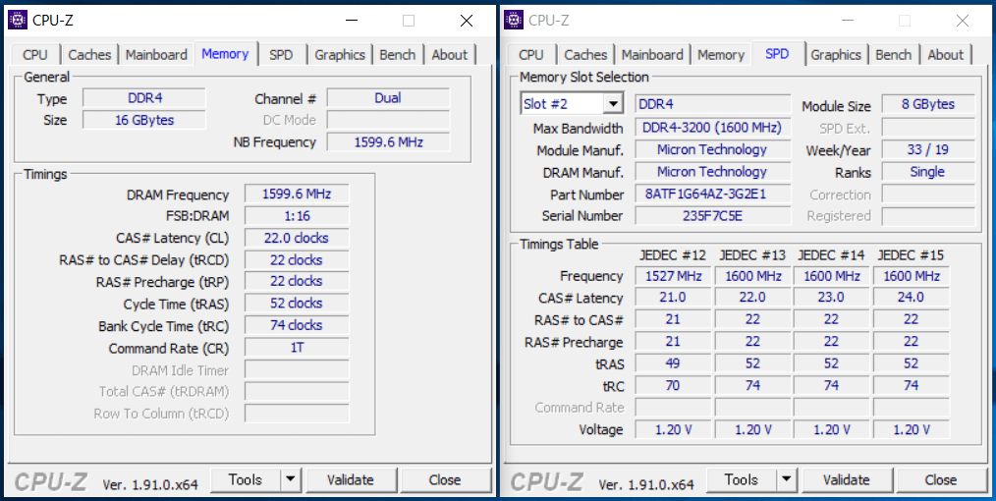Open Tools dropdown arrow in left window
The image size is (996, 501).
pos(291,479)
